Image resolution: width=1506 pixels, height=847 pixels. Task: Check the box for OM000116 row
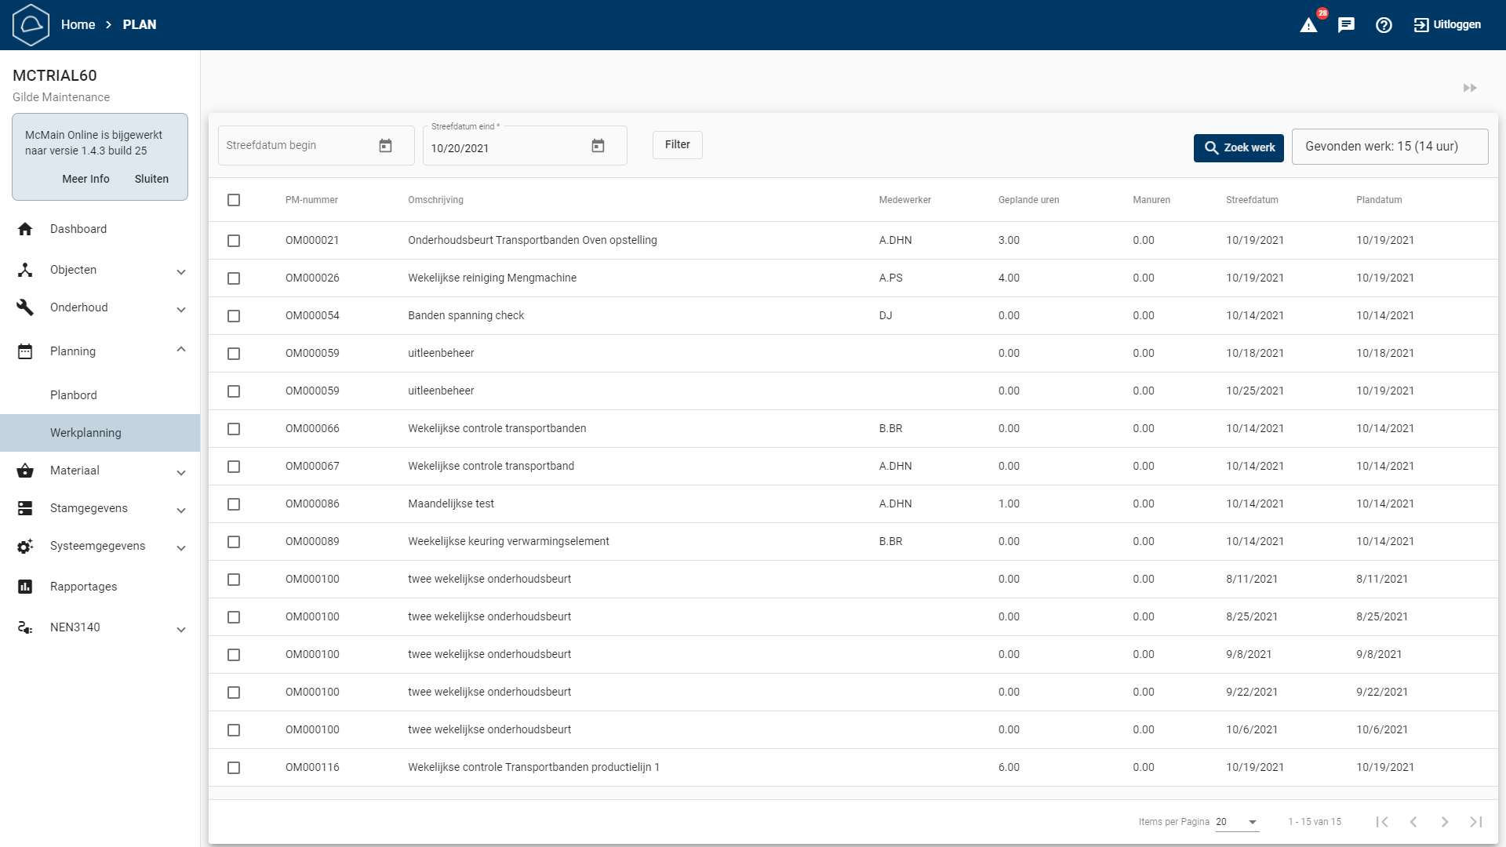tap(234, 768)
